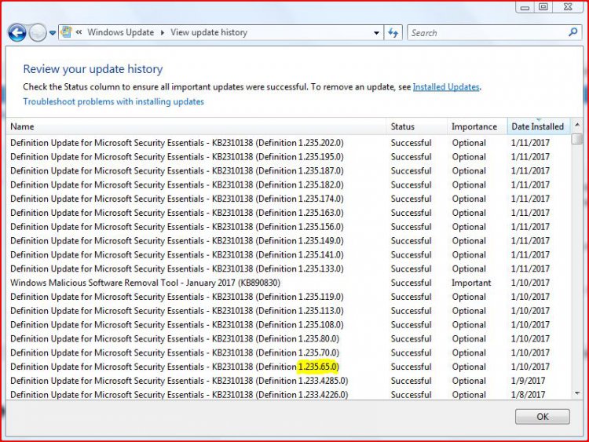Click the Forward navigation arrow button

point(37,33)
